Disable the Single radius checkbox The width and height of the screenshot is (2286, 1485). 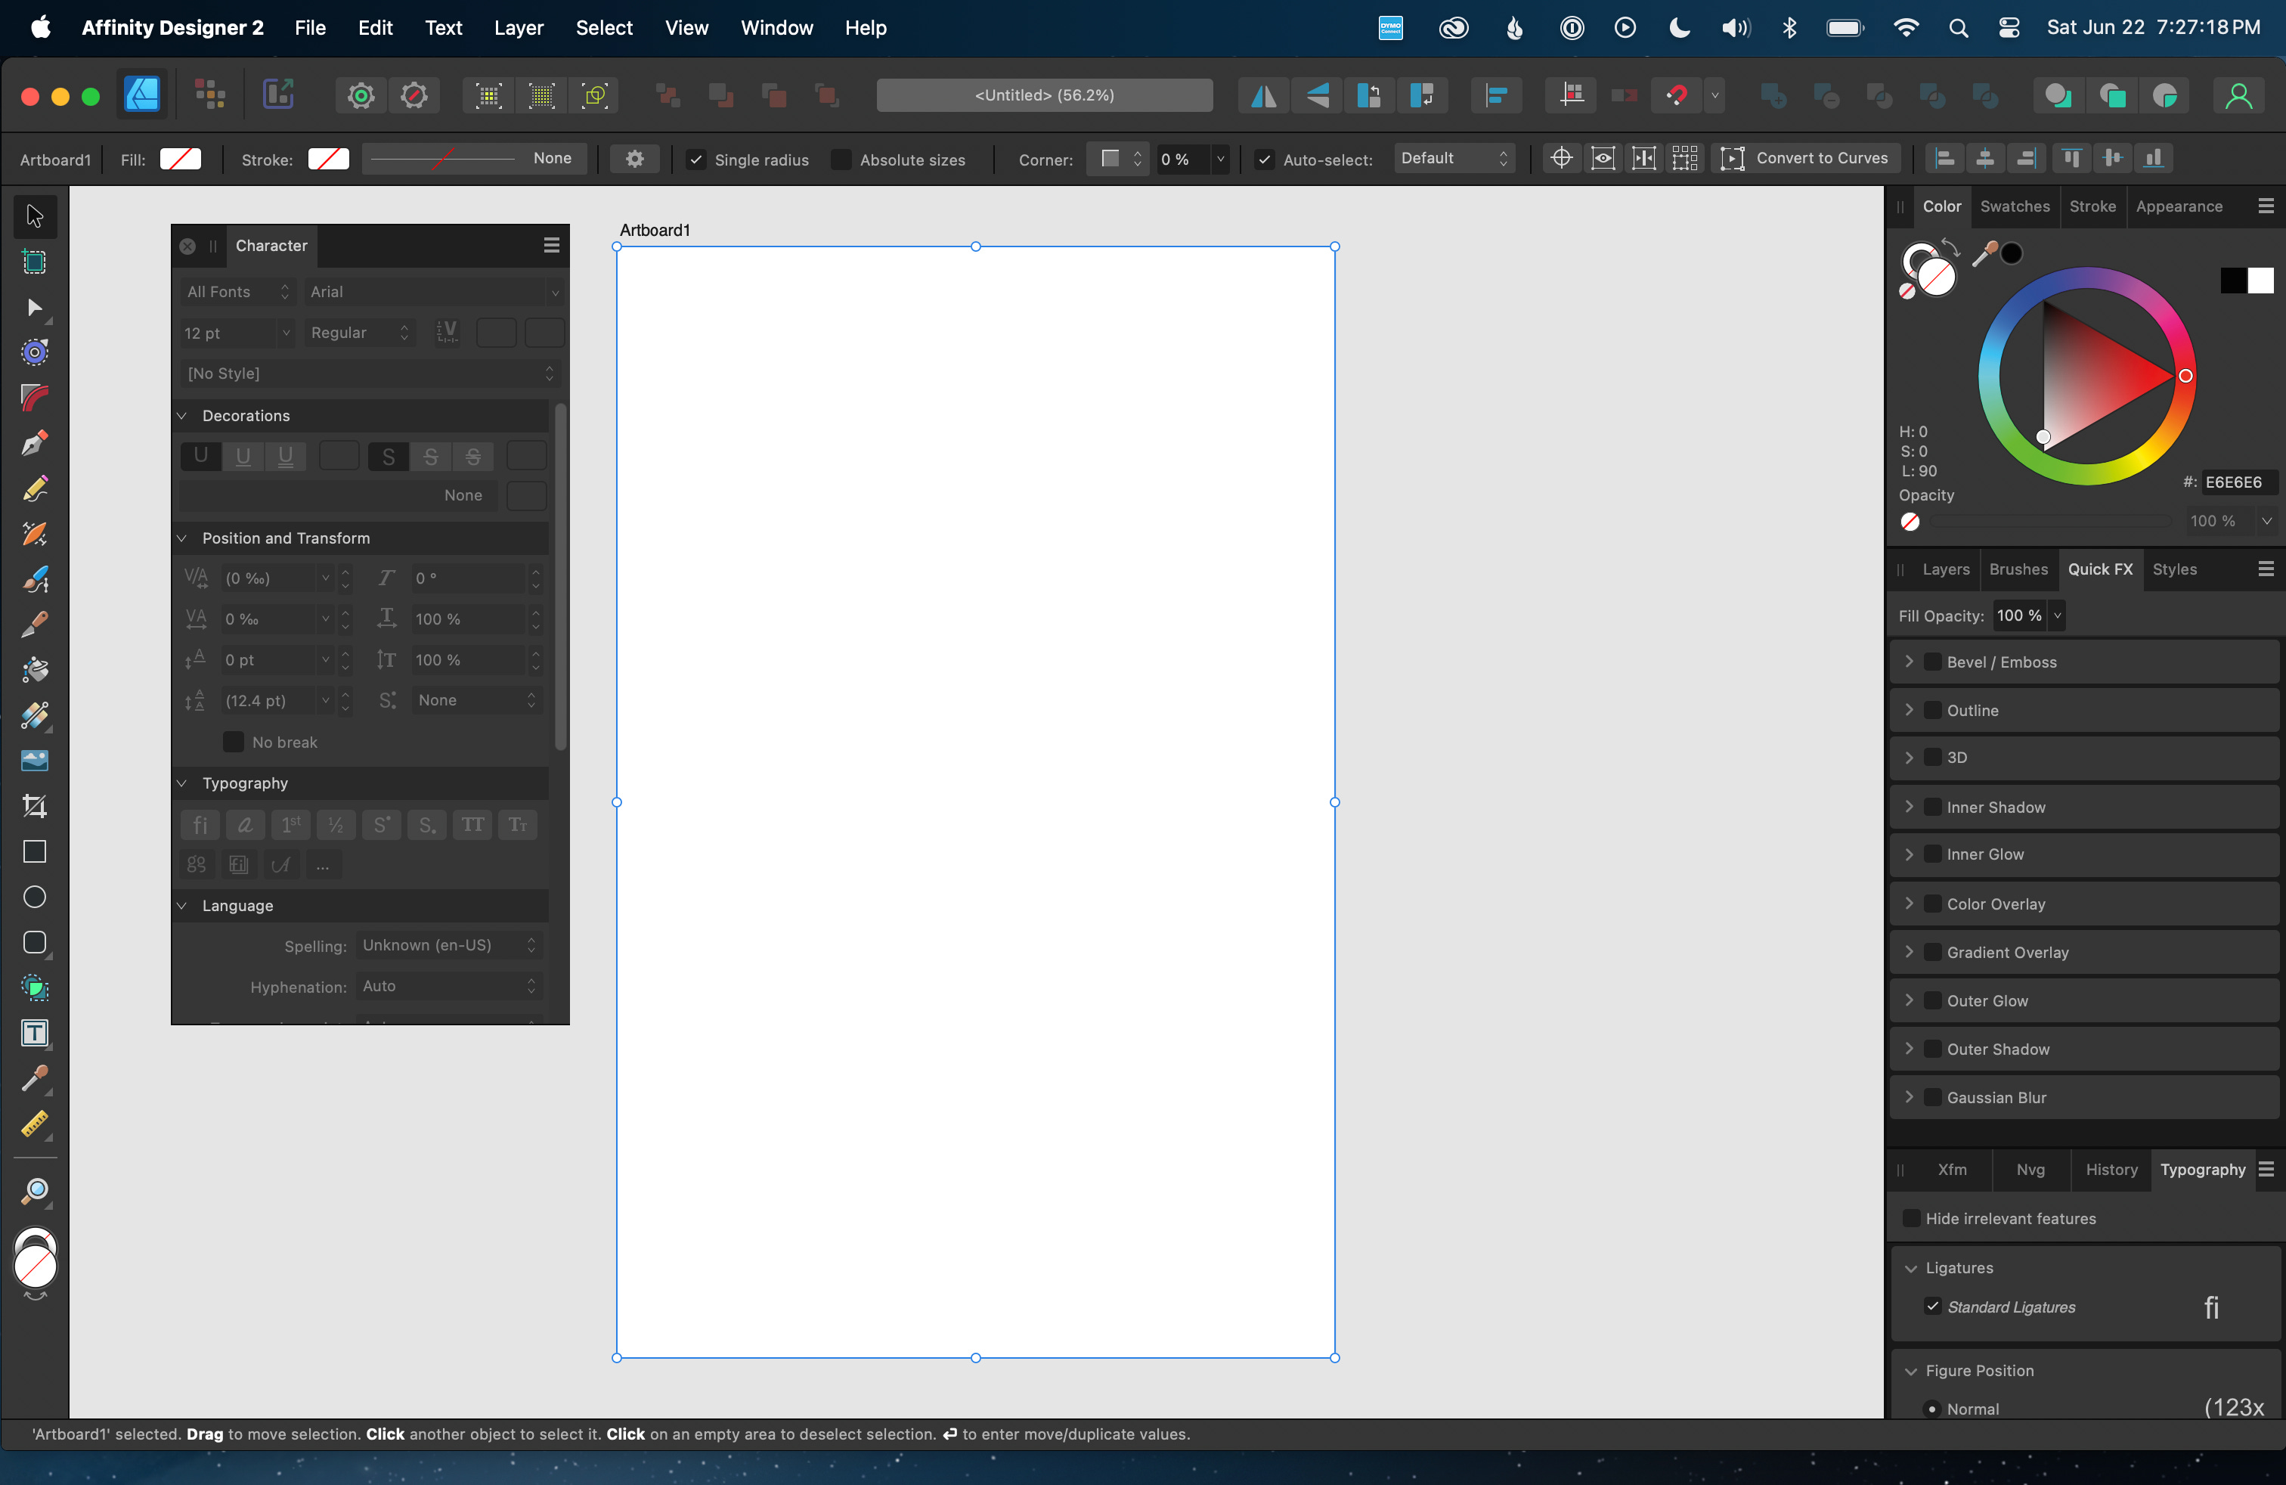[x=697, y=160]
